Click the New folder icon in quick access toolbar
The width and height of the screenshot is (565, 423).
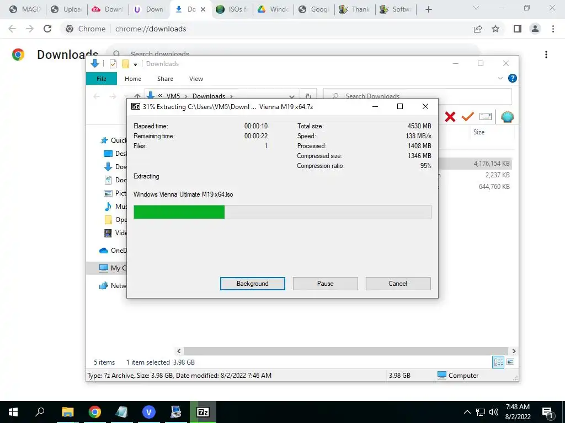pos(125,64)
